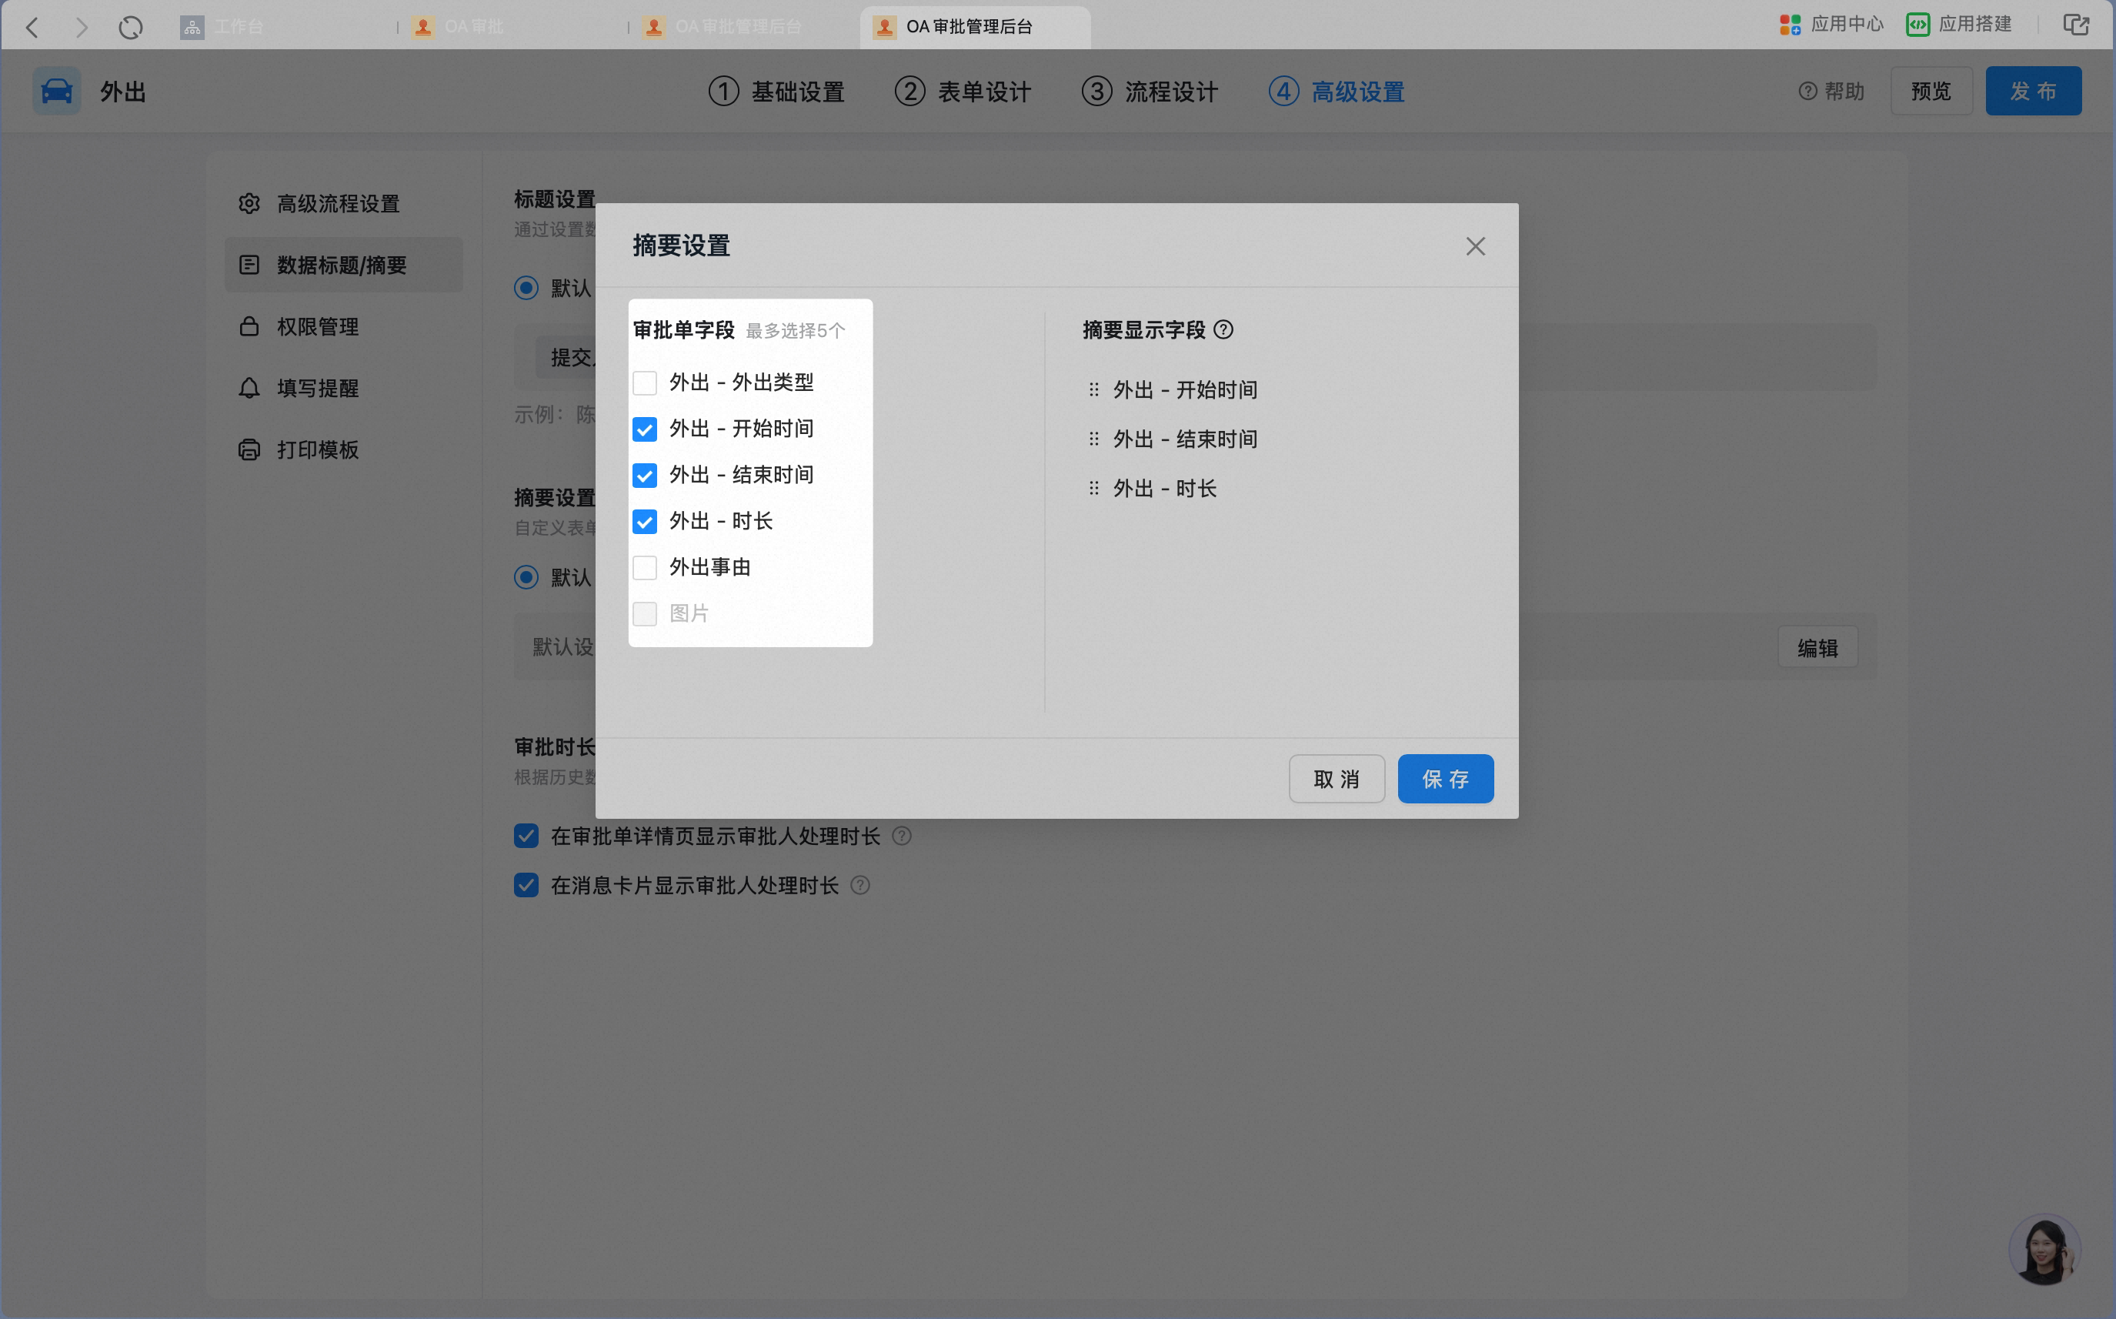Grab drag handle for 外出 - 结束时间

click(1093, 439)
